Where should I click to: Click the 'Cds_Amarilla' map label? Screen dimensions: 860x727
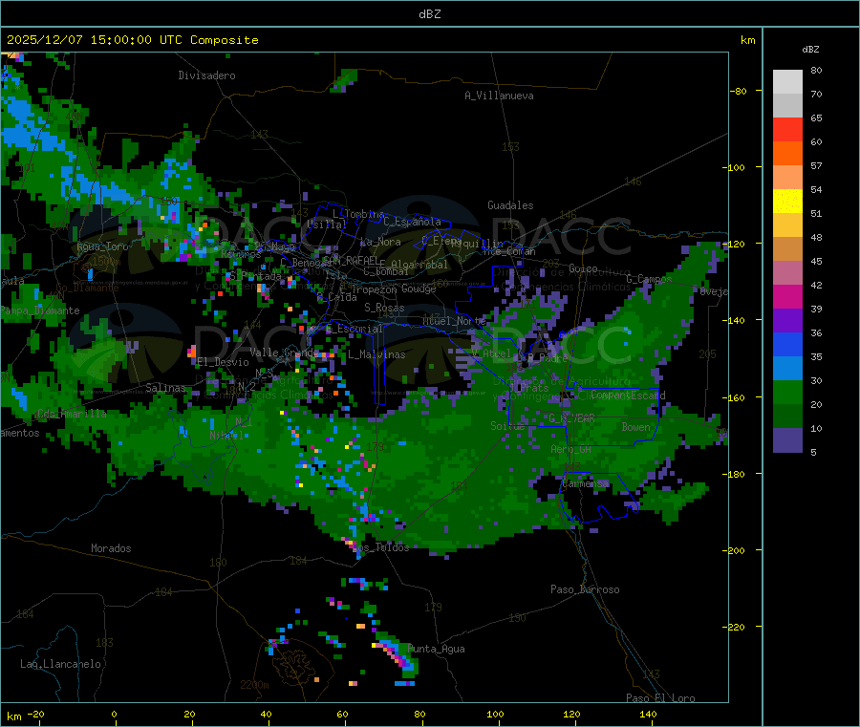[x=72, y=414]
